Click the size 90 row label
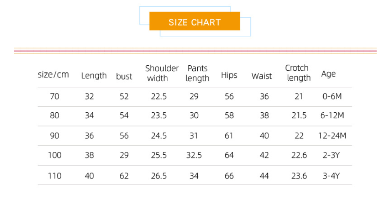Viewport: 390px width, 200px height. (55, 136)
